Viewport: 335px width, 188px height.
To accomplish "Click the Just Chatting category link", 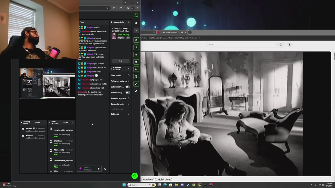I will (x=123, y=34).
